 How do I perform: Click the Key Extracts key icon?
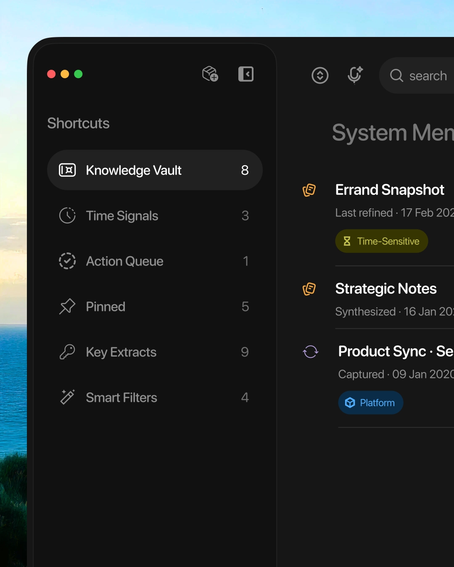[67, 352]
